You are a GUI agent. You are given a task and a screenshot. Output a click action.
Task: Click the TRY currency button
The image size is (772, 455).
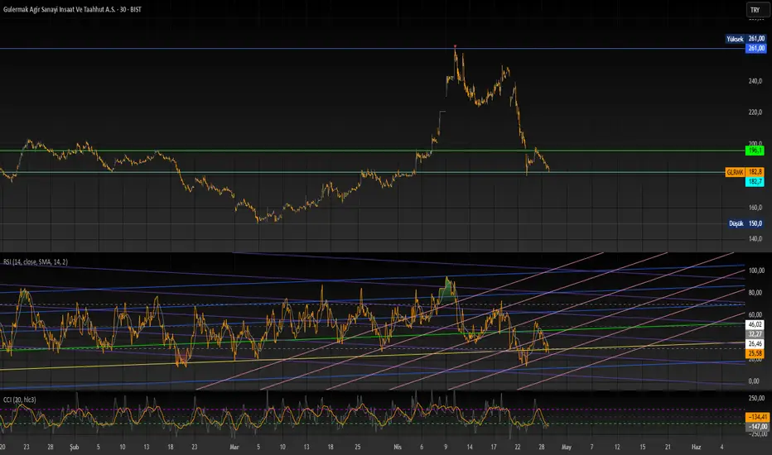tap(755, 10)
